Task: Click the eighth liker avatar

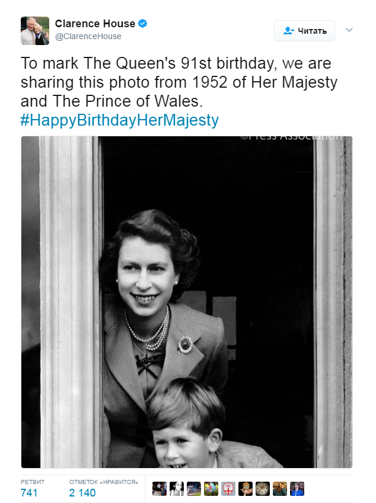Action: pyautogui.click(x=280, y=489)
